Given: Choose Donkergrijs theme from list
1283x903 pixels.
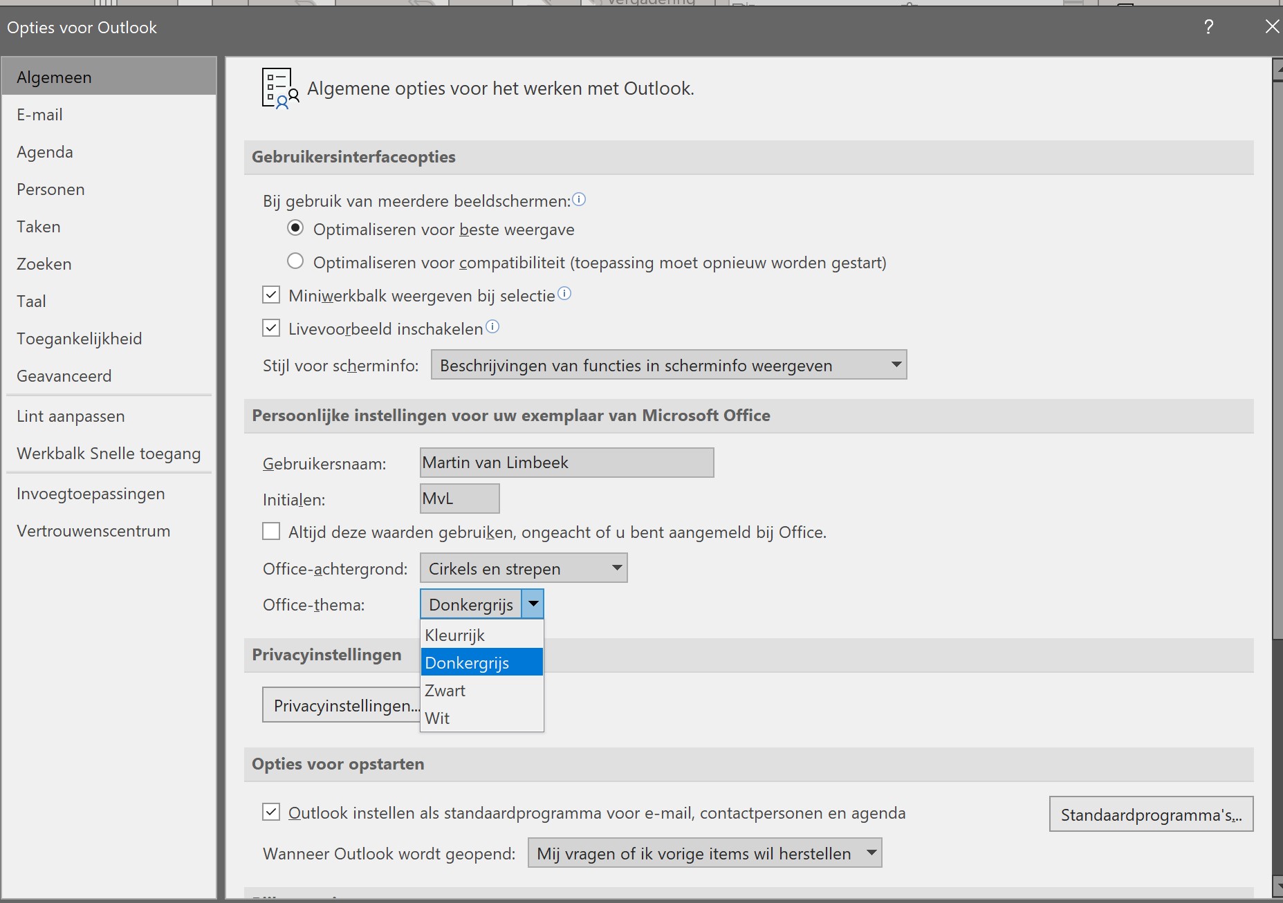Looking at the screenshot, I should coord(482,662).
